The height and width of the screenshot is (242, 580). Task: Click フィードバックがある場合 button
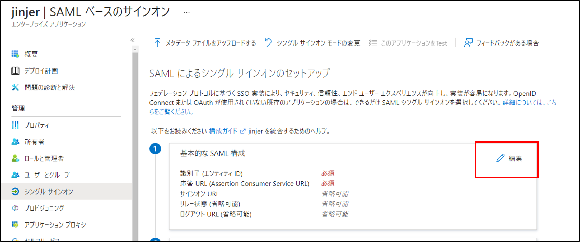coord(502,43)
